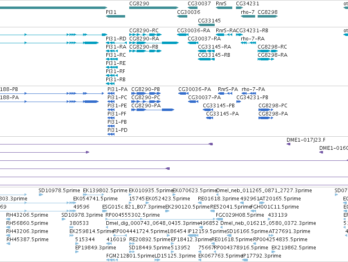This screenshot has height=262, width=348.
Task: Click the rho-7-RA transcript label
Action: pyautogui.click(x=253, y=38)
